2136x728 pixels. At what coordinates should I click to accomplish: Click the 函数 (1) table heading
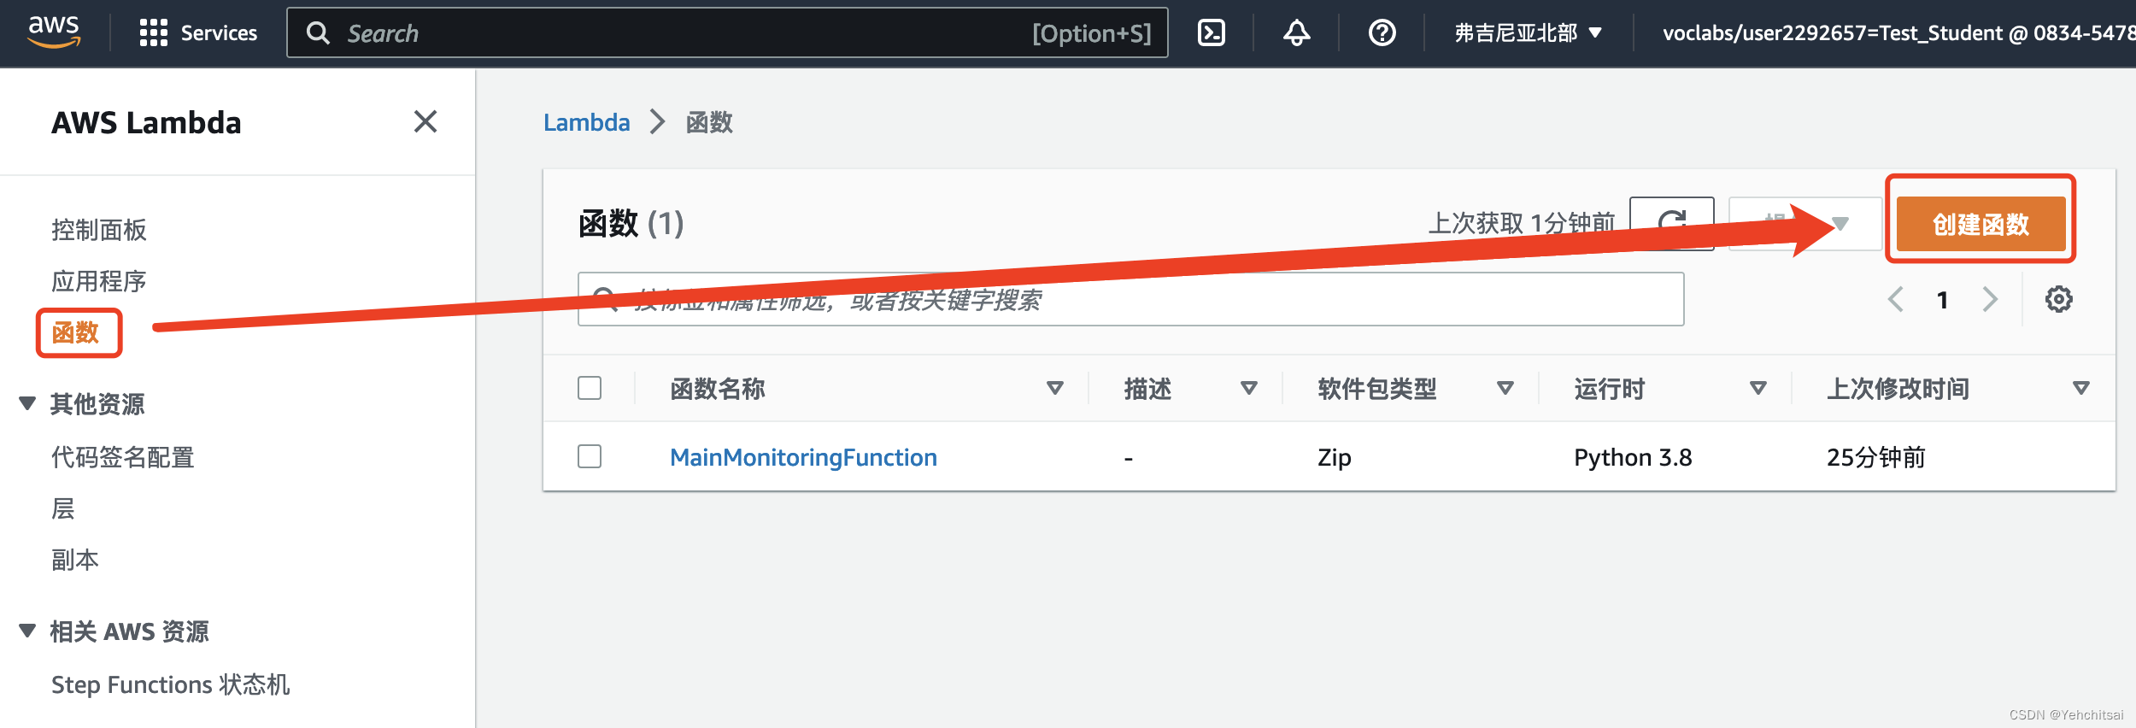pos(631,224)
